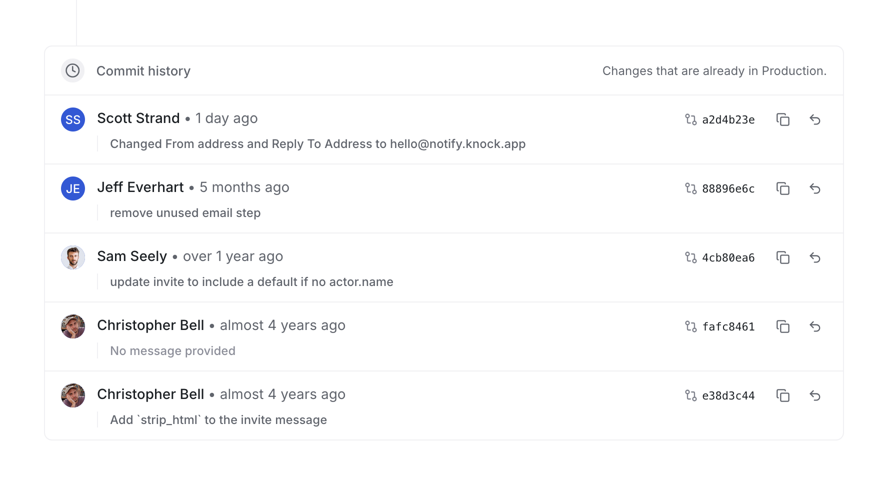
Task: Click the branch icon next to a2d4b23e
Action: [690, 119]
